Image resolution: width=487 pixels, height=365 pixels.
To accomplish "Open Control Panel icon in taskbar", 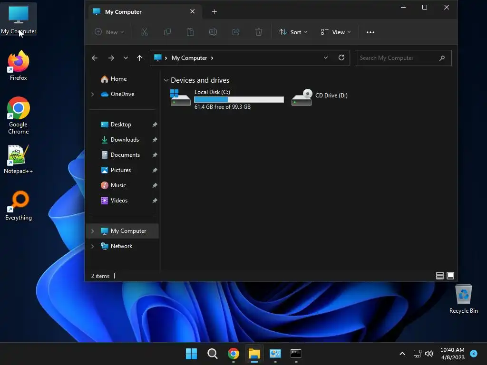I will click(x=275, y=354).
